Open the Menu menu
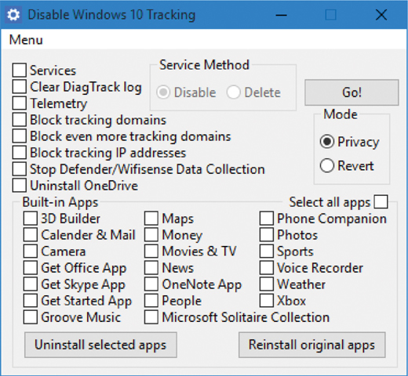Viewport: 408px width, 376px height. (26, 40)
